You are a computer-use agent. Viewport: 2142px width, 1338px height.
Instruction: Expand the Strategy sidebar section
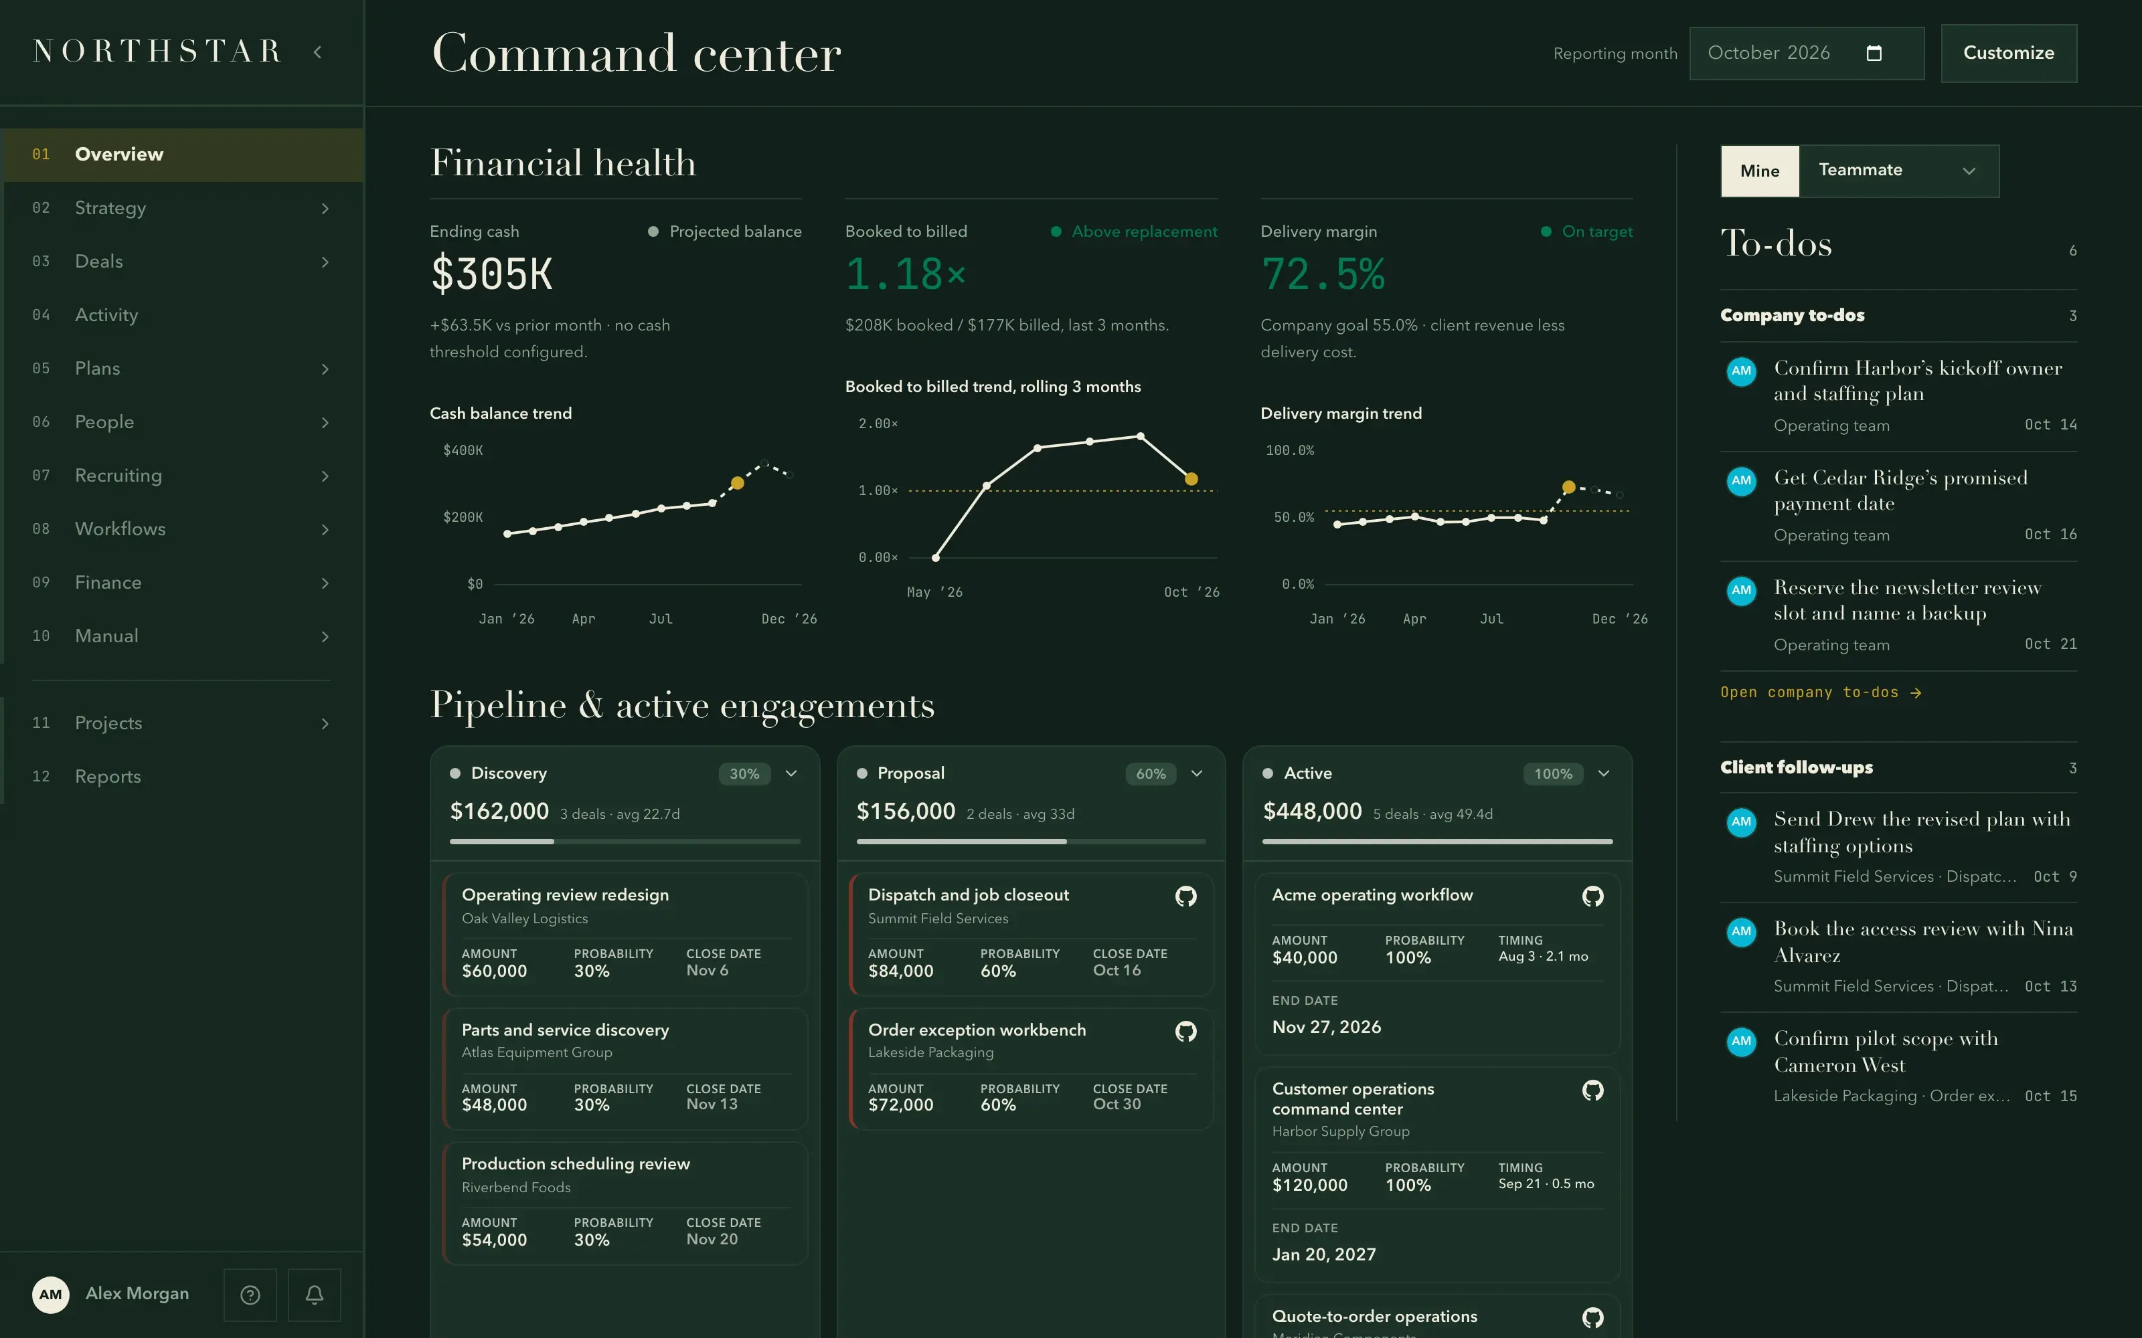[x=325, y=208]
